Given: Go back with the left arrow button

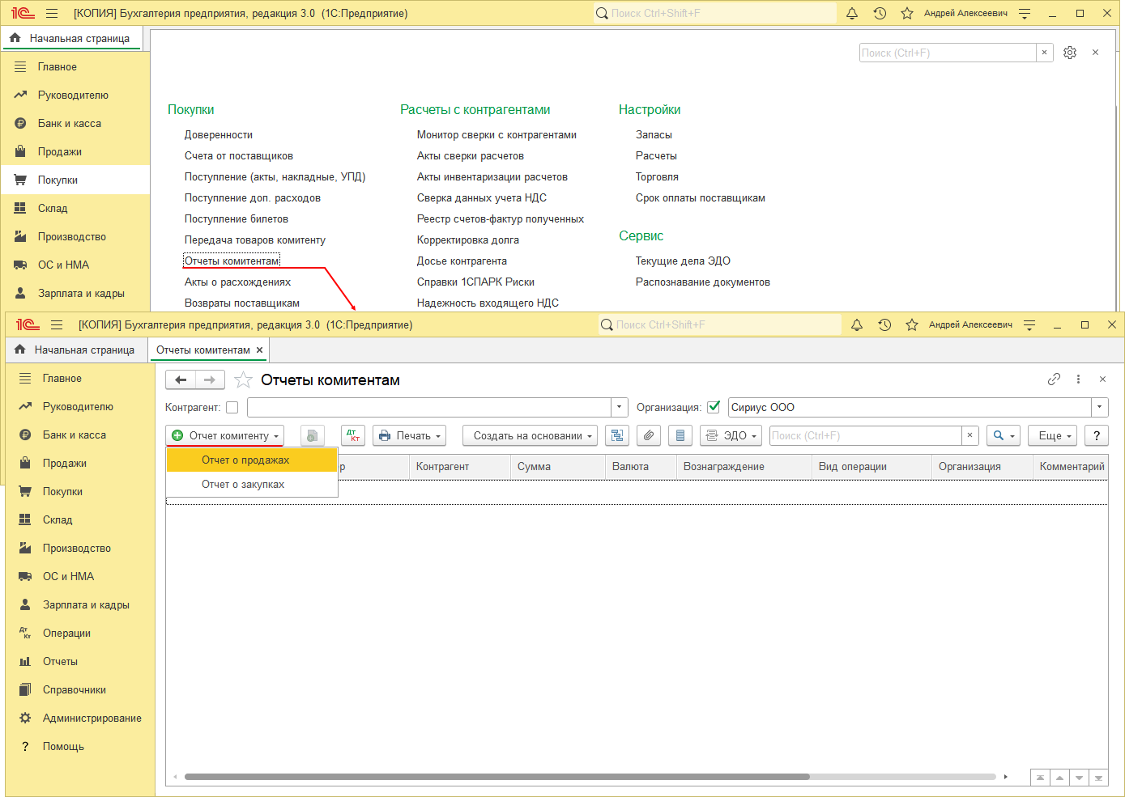Looking at the screenshot, I should coord(181,379).
